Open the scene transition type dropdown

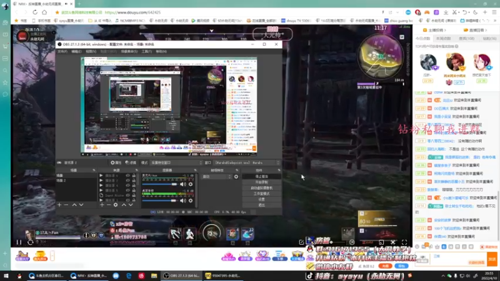217,177
